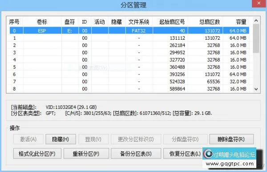Click the 活动 column header
267x172 pixels.
point(100,22)
